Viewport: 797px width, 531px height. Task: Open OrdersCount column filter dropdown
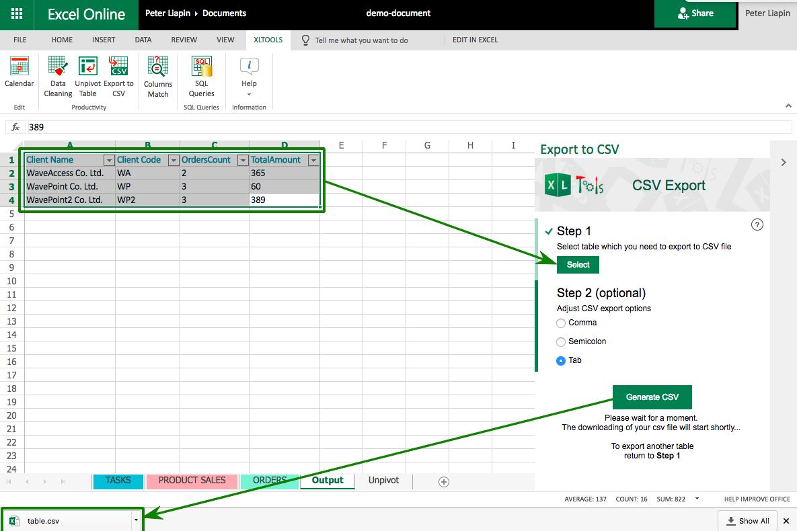(x=243, y=161)
